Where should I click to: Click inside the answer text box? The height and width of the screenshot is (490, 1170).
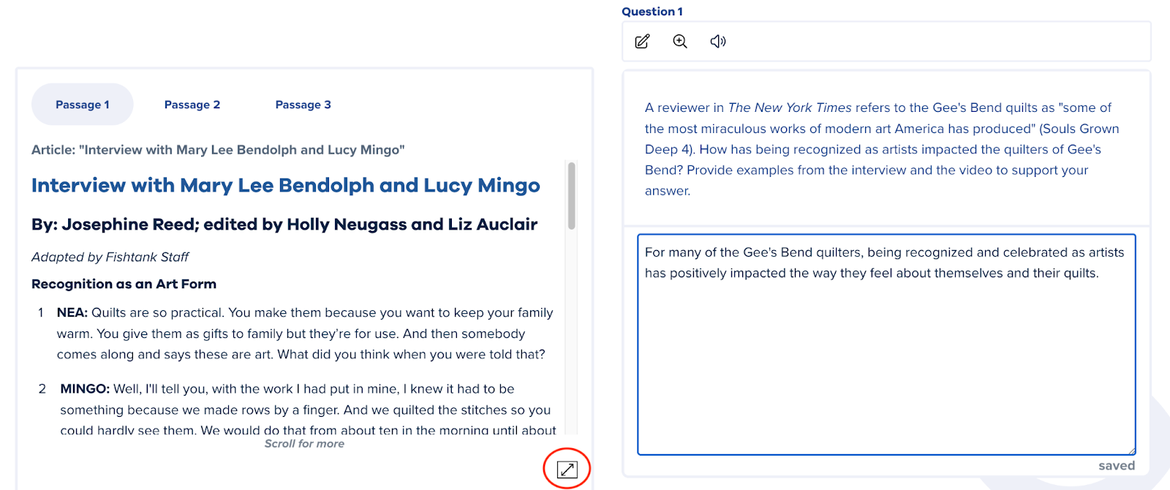[x=886, y=358]
